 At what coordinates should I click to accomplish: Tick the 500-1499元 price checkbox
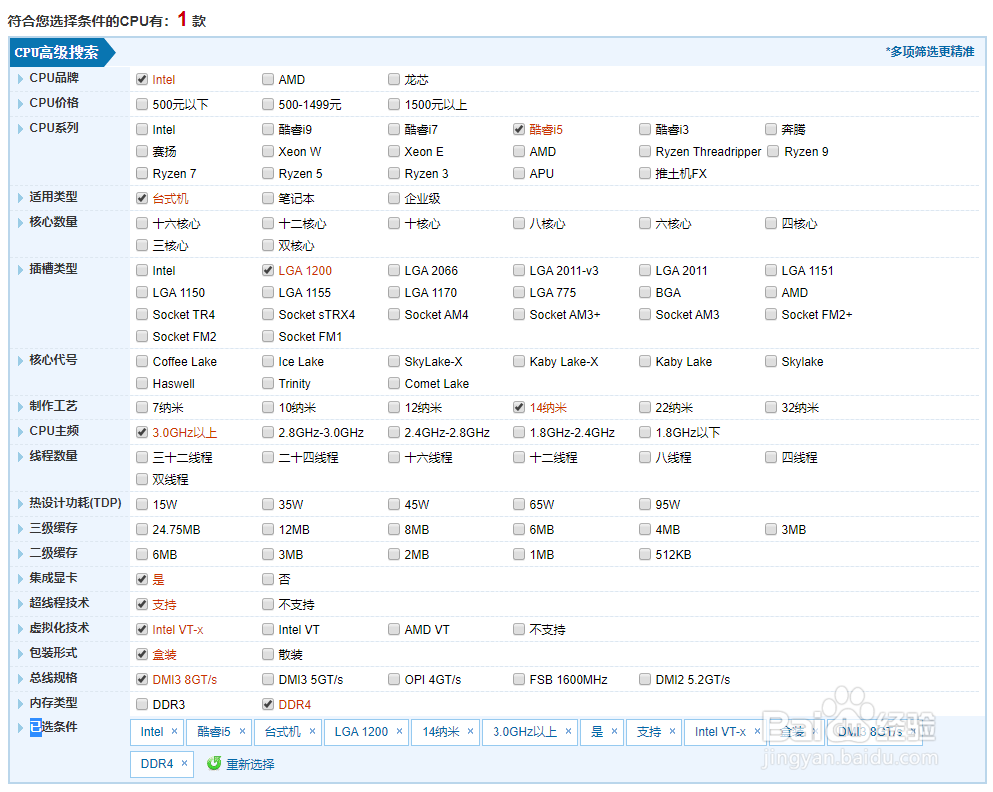[268, 104]
